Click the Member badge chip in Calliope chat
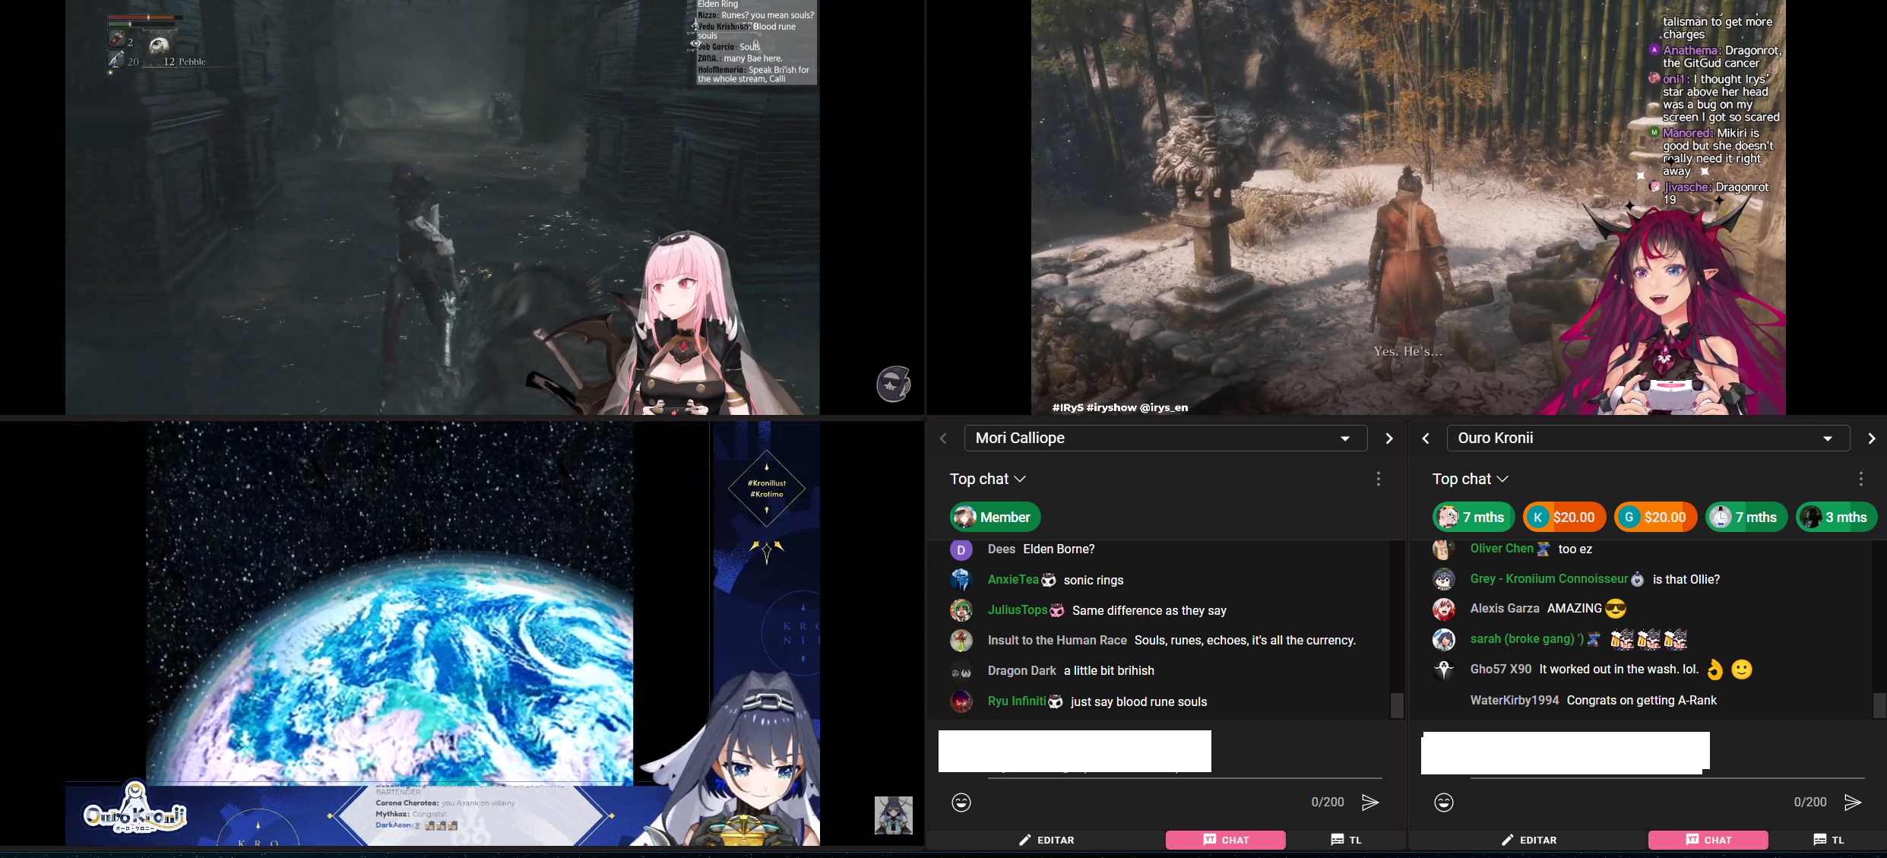The width and height of the screenshot is (1887, 858). (x=995, y=518)
